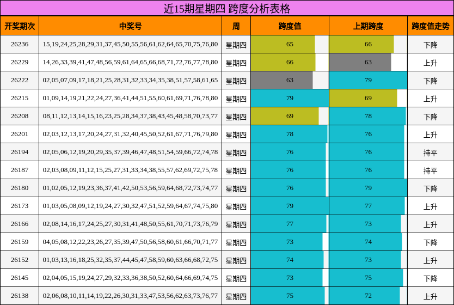
Task: Click draw number 26201
Action: (20, 134)
